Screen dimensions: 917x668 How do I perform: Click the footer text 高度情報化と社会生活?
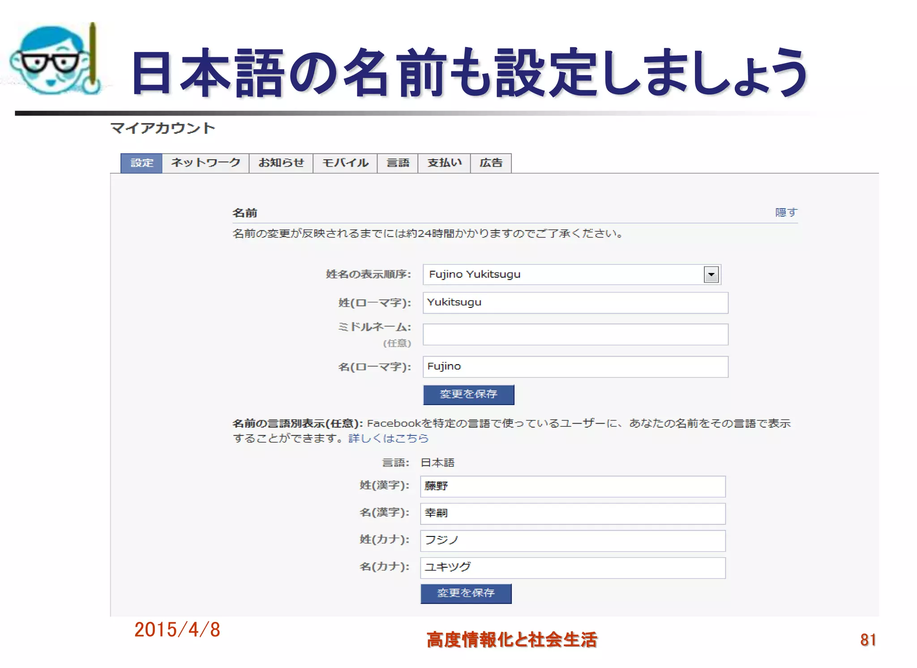[x=511, y=640]
